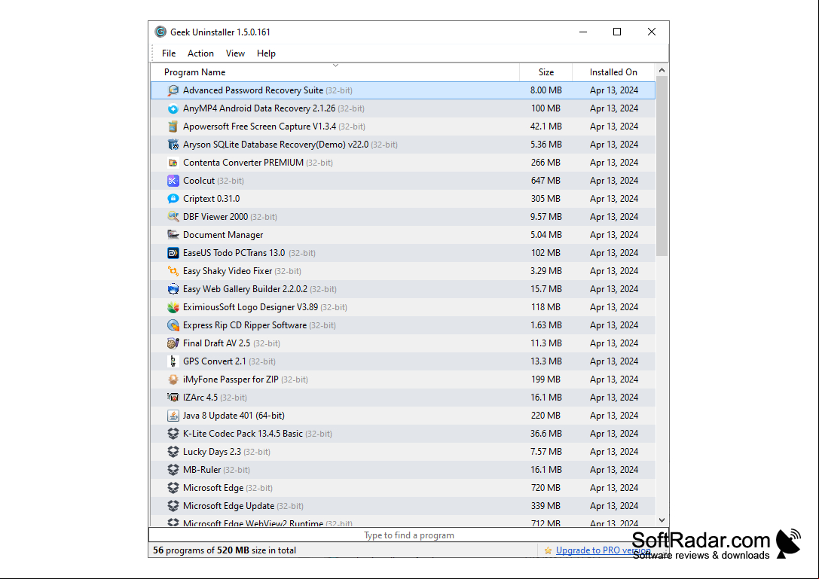Click the K-Lite Codec Pack icon
819x579 pixels.
coord(173,434)
